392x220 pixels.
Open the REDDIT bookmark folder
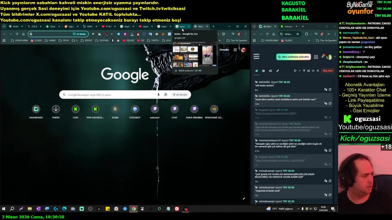pos(86,40)
